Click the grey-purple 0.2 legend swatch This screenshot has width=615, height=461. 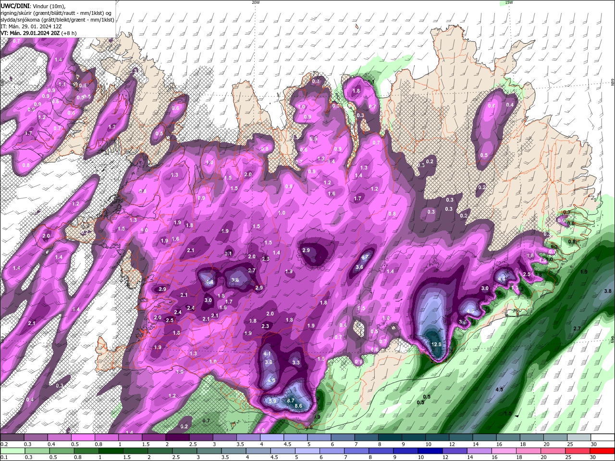[x=12, y=437]
